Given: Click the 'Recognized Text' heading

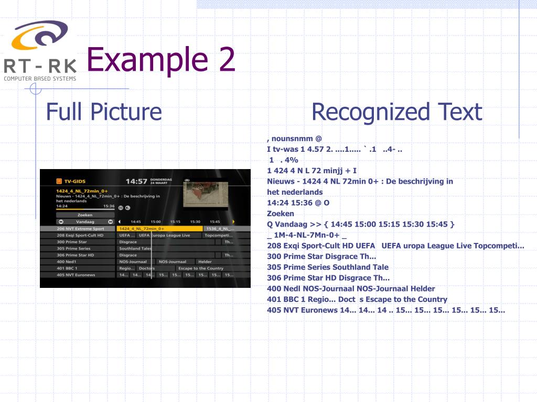Looking at the screenshot, I should (x=397, y=112).
